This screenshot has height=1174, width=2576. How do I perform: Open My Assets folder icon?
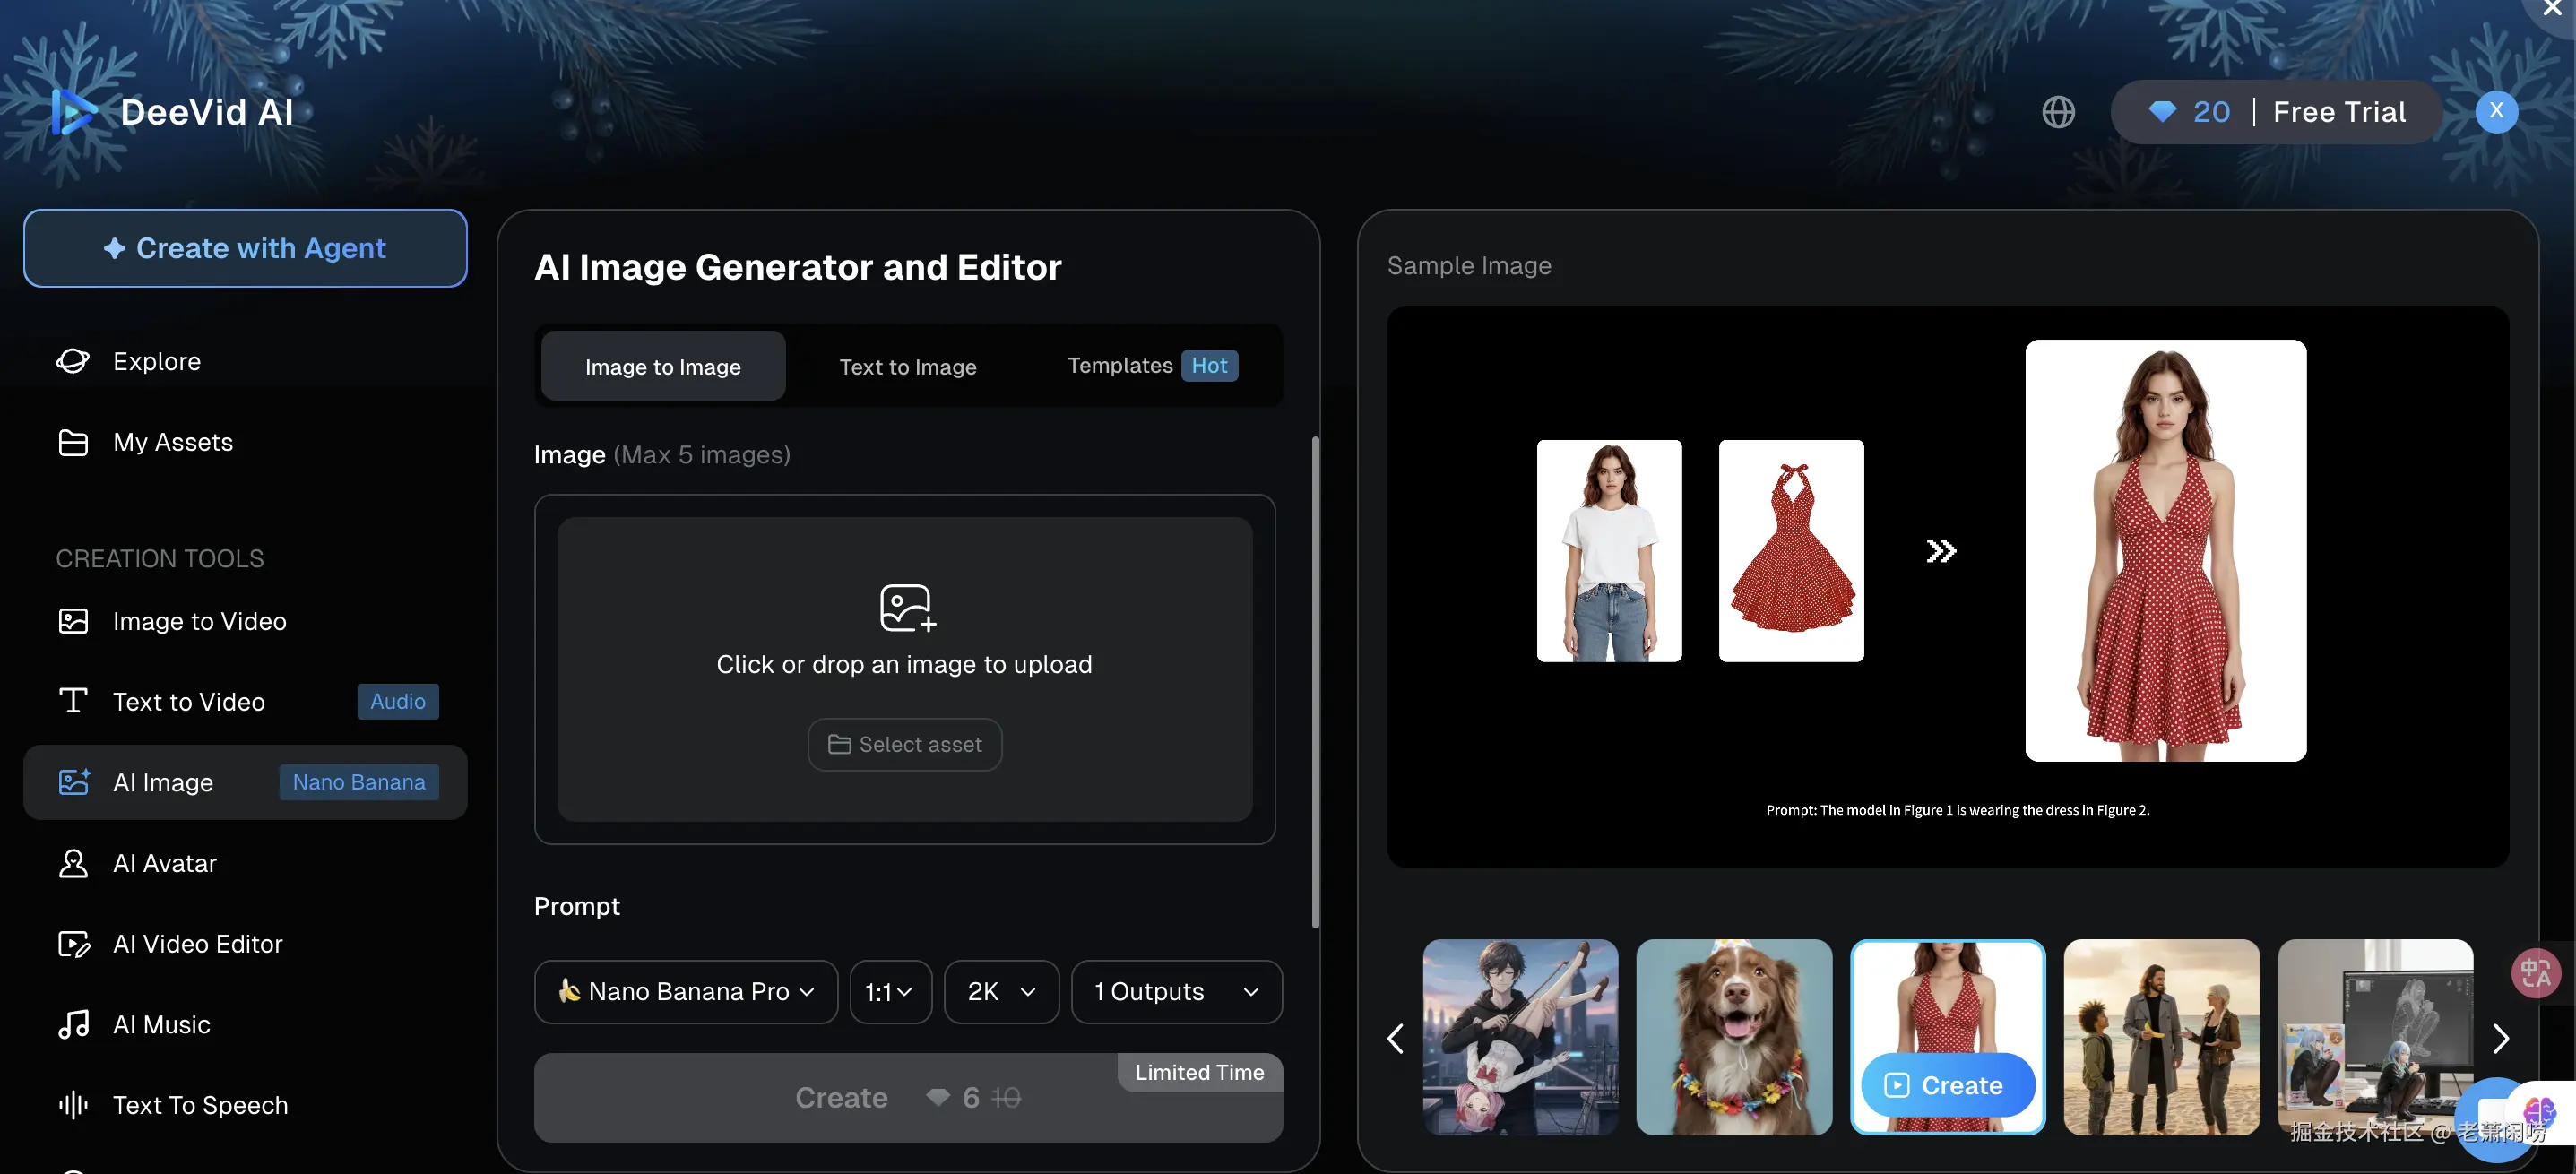pyautogui.click(x=73, y=442)
